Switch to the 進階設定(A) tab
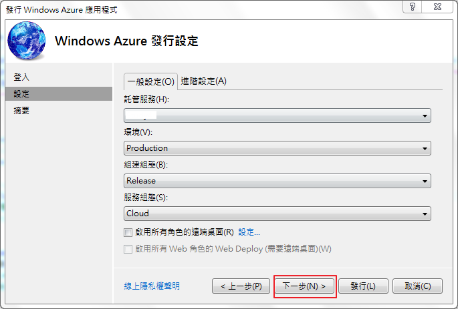 tap(203, 81)
